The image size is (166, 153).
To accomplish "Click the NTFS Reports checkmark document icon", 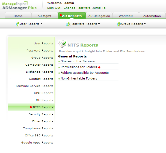I will (63, 44).
